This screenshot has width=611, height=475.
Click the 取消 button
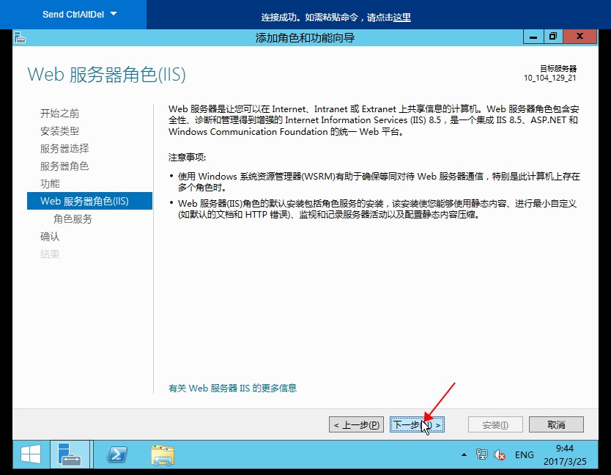(x=556, y=424)
